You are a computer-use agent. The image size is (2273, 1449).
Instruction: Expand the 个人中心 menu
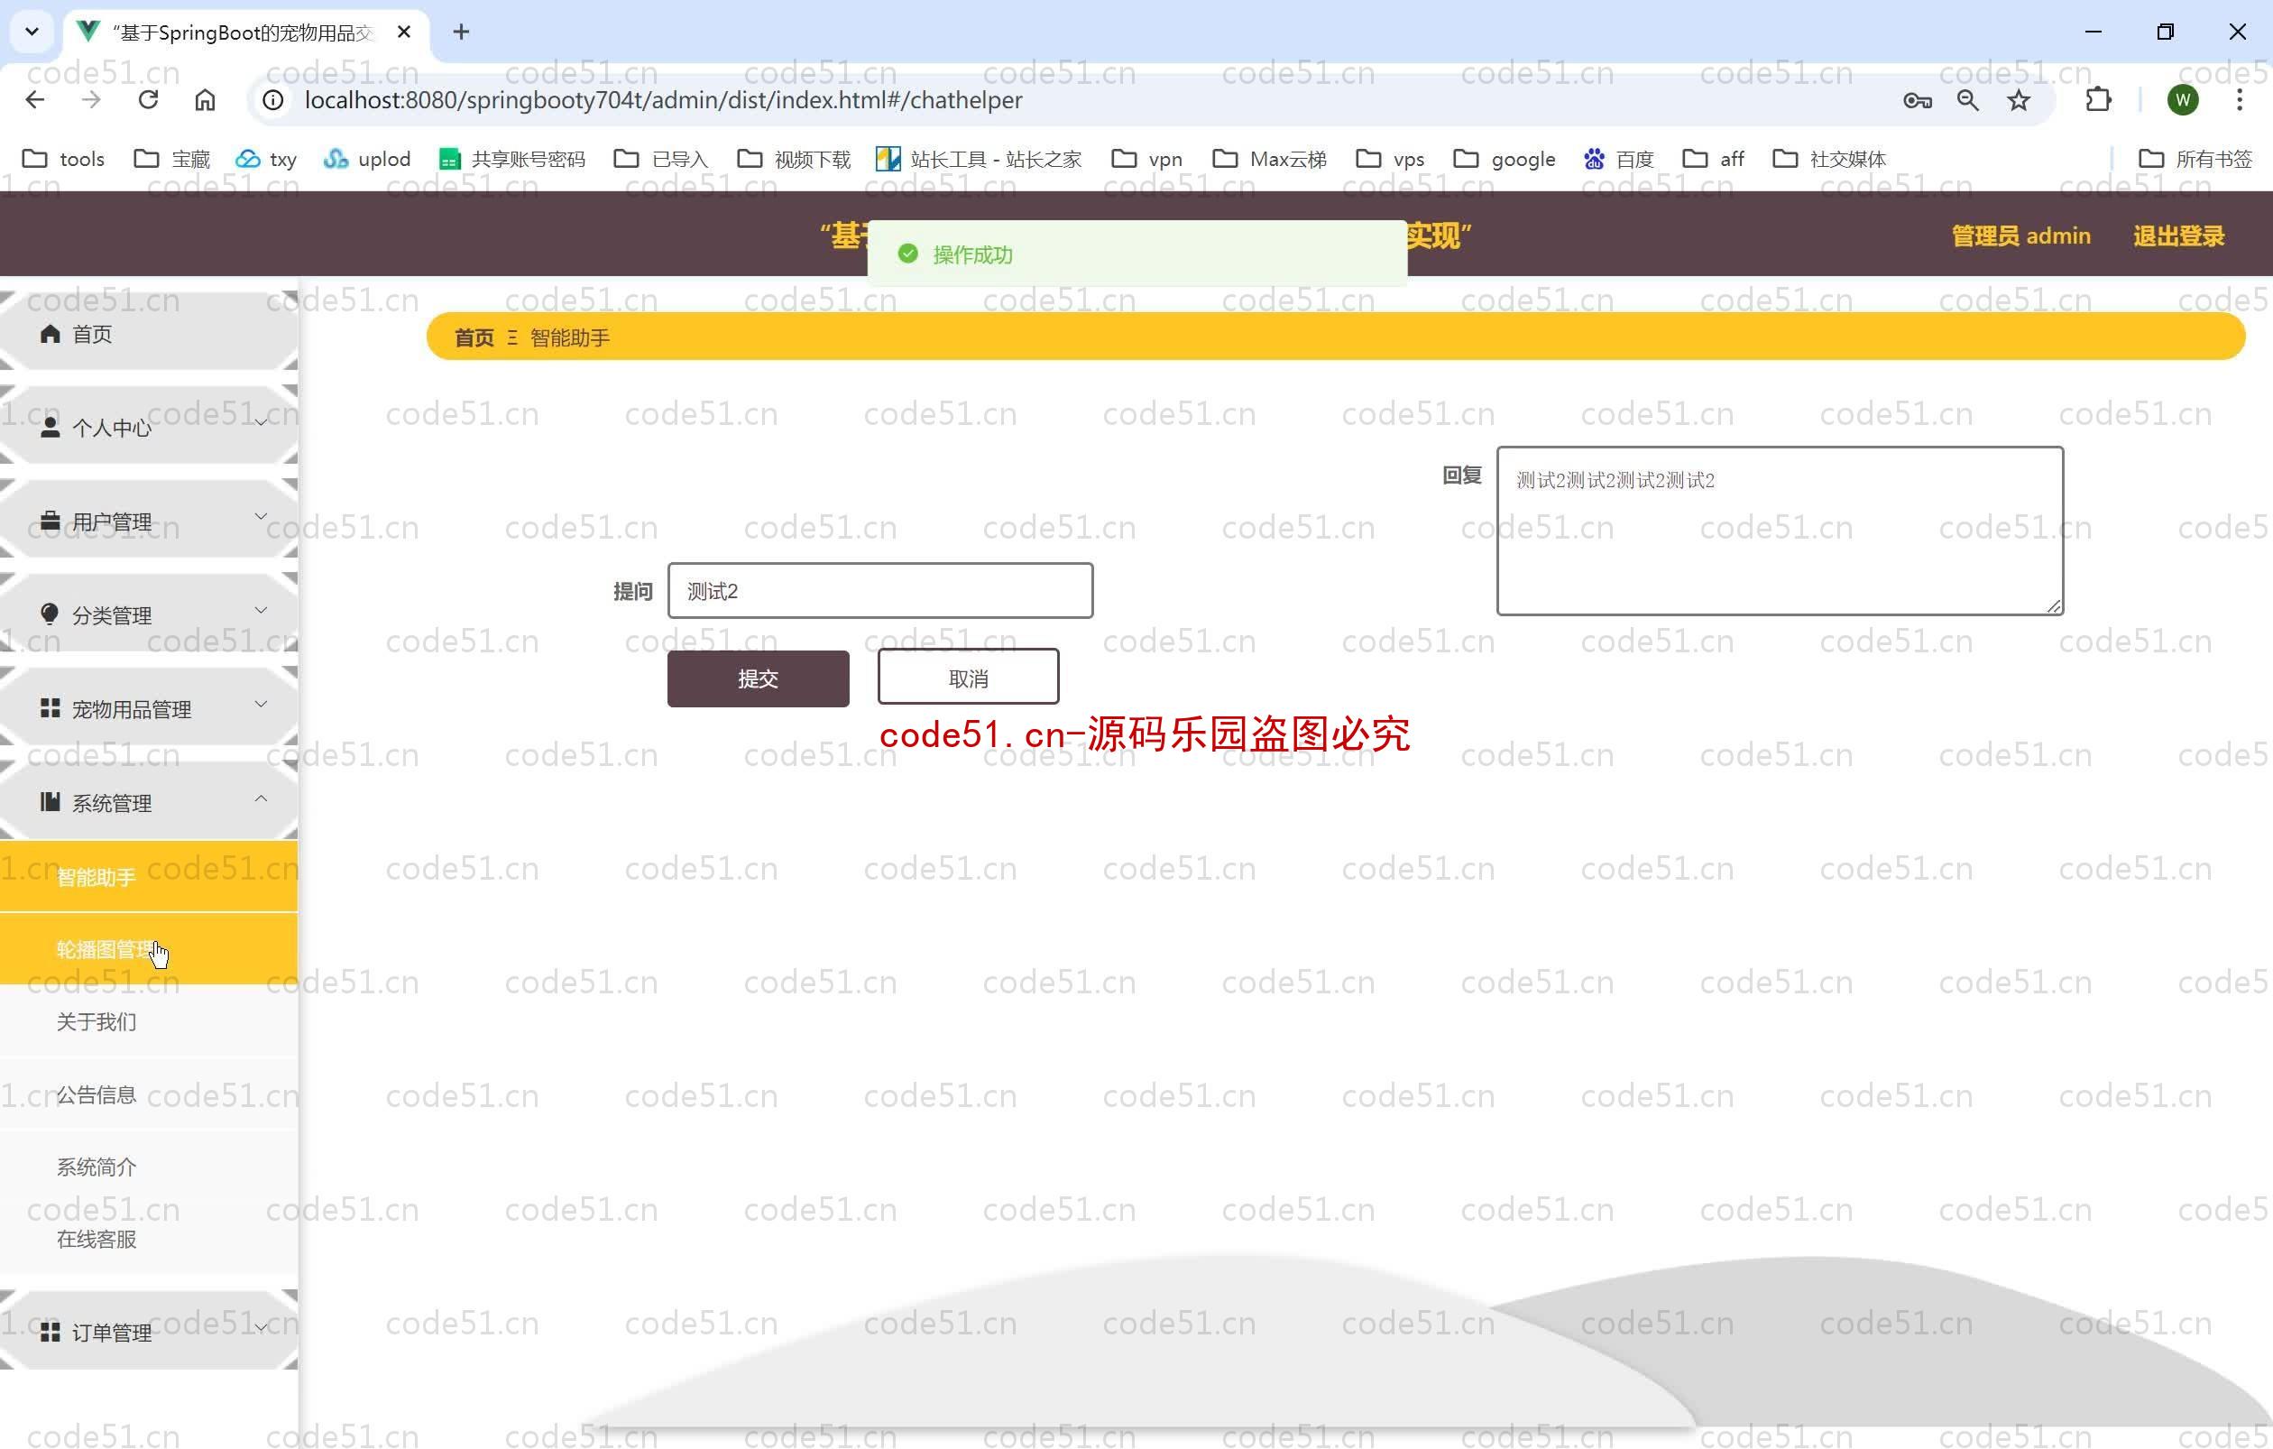click(149, 427)
